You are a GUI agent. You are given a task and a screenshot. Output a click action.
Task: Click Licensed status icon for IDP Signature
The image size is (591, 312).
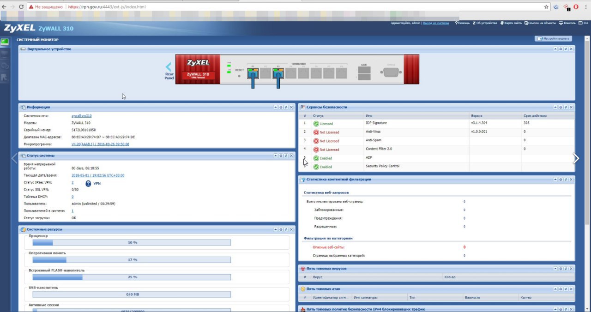pyautogui.click(x=316, y=124)
